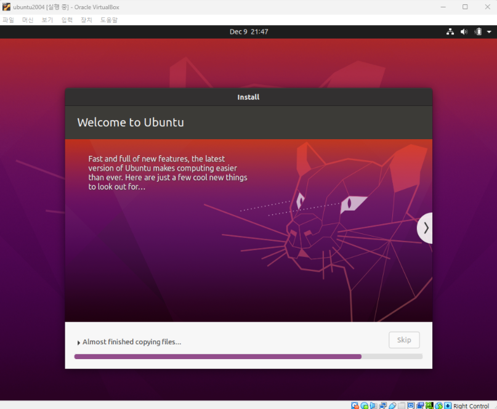
Task: Click the network adapters status icon
Action: (382, 405)
